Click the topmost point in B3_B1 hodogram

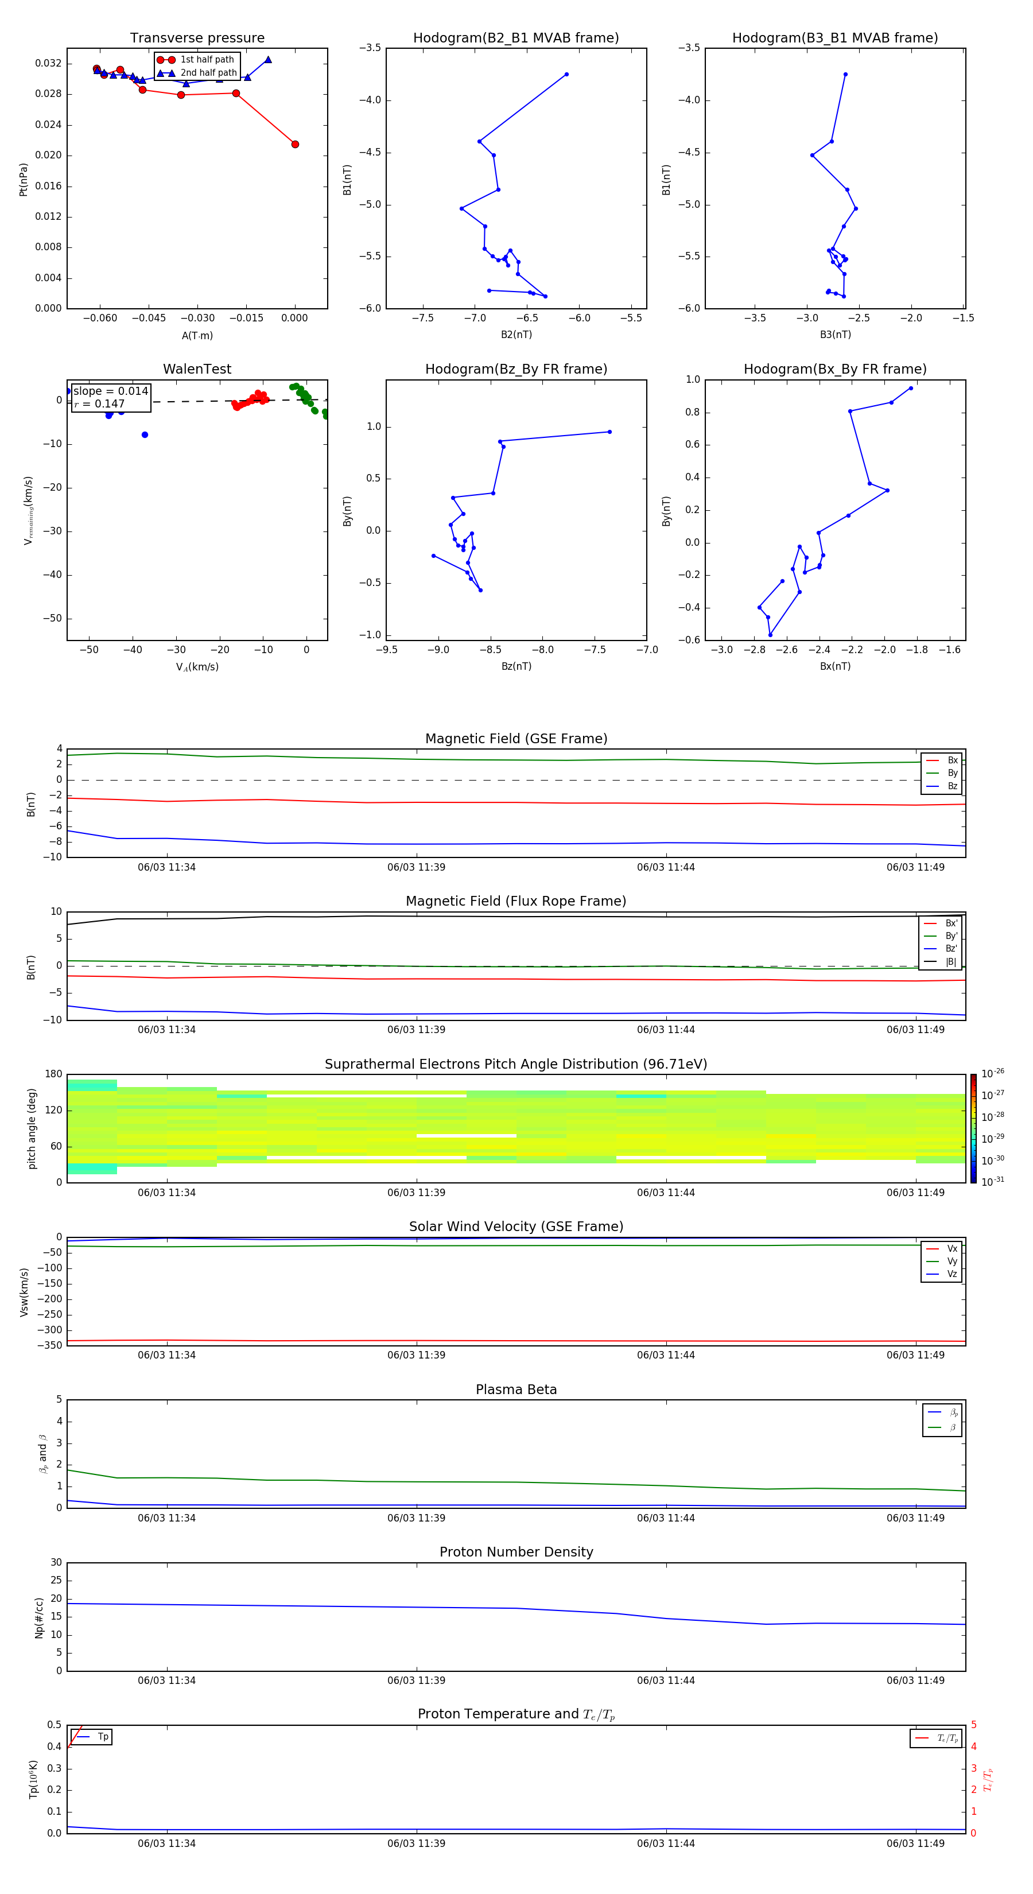(845, 74)
